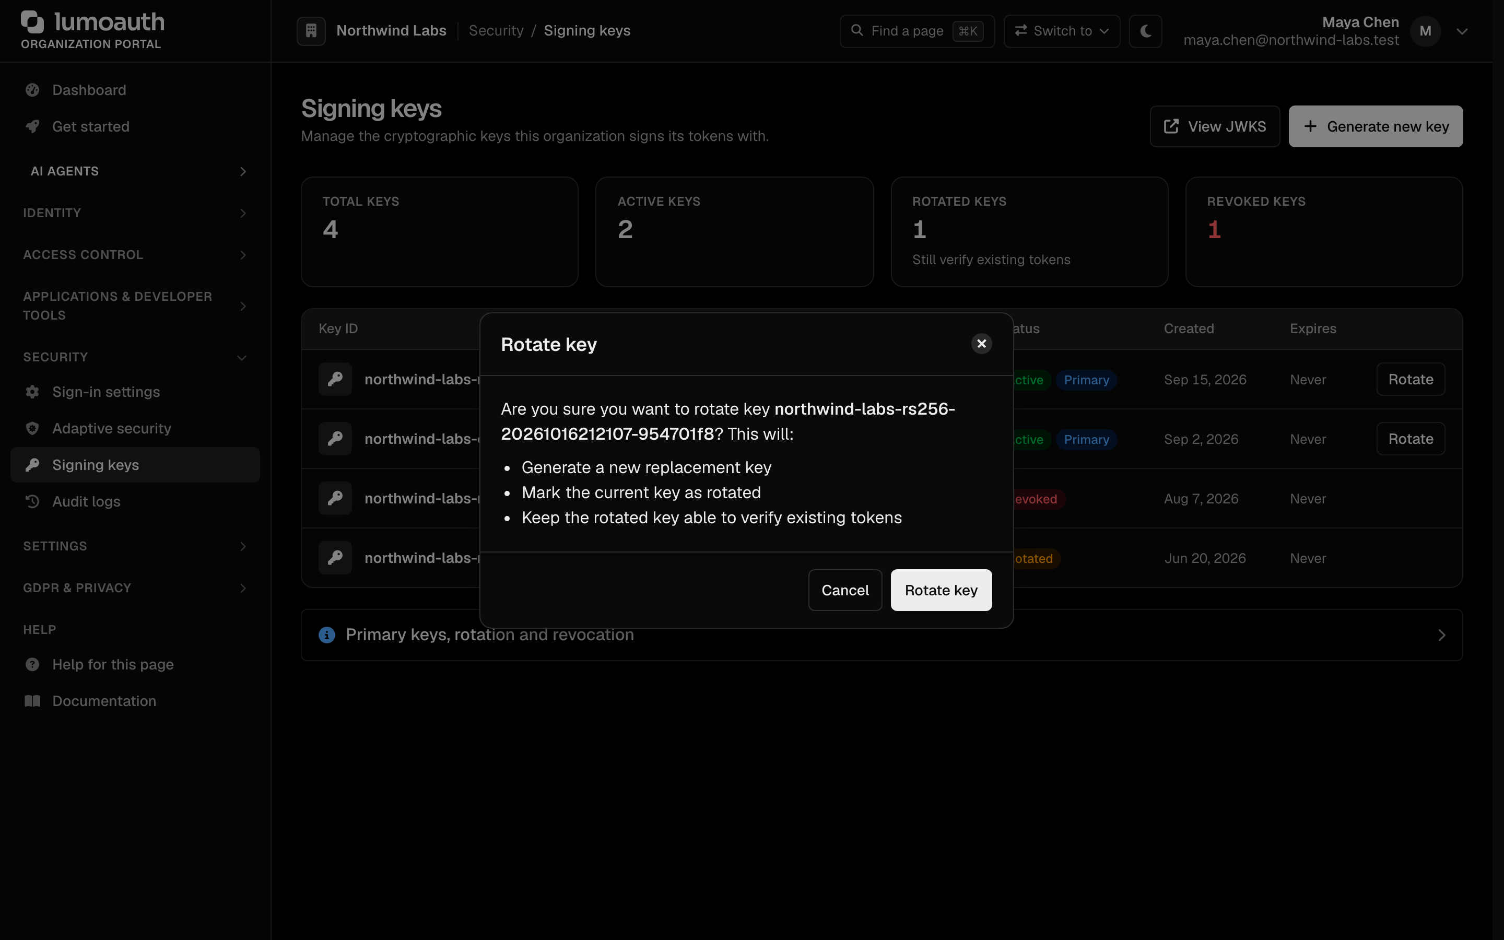1504x940 pixels.
Task: Click key icon in the Sep 15, 2026 row
Action: pos(335,379)
